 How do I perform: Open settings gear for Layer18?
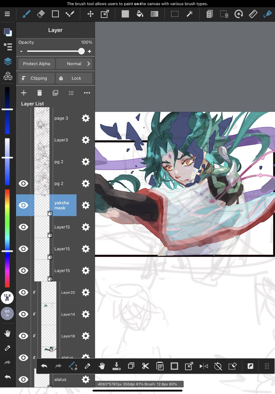[x=86, y=336]
